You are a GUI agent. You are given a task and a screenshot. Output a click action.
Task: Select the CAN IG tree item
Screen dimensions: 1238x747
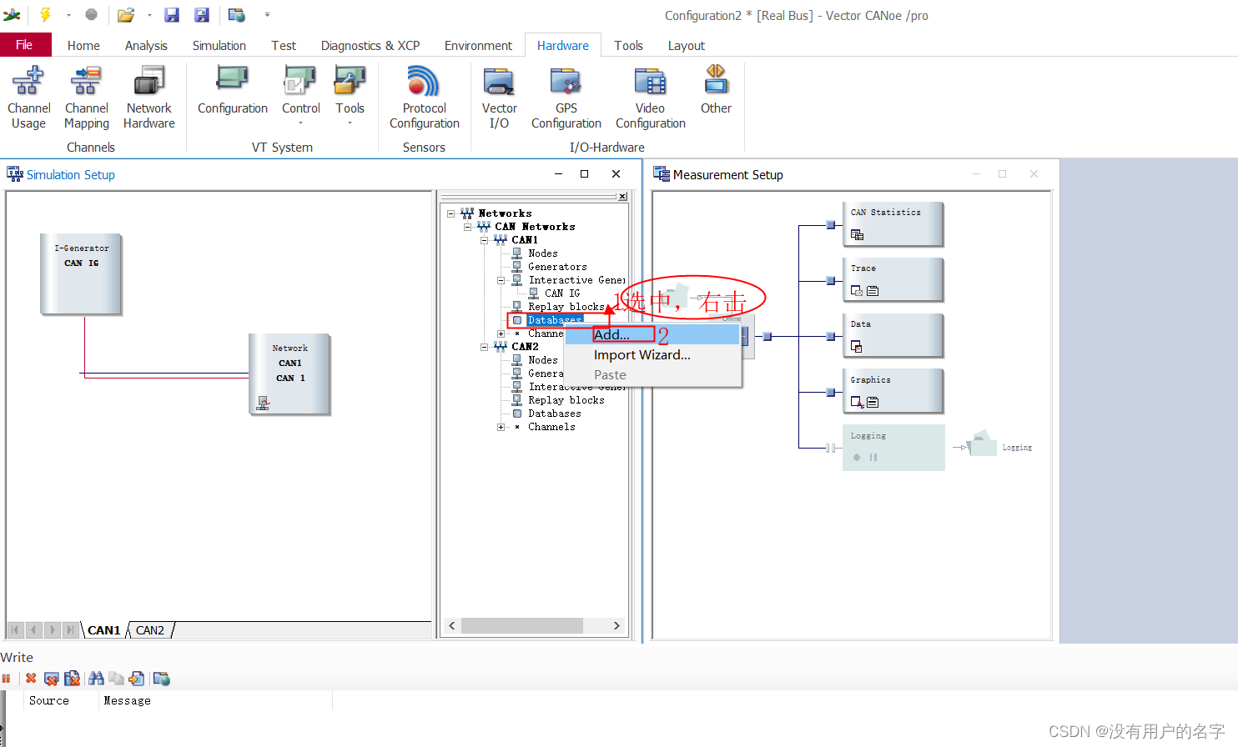(562, 293)
